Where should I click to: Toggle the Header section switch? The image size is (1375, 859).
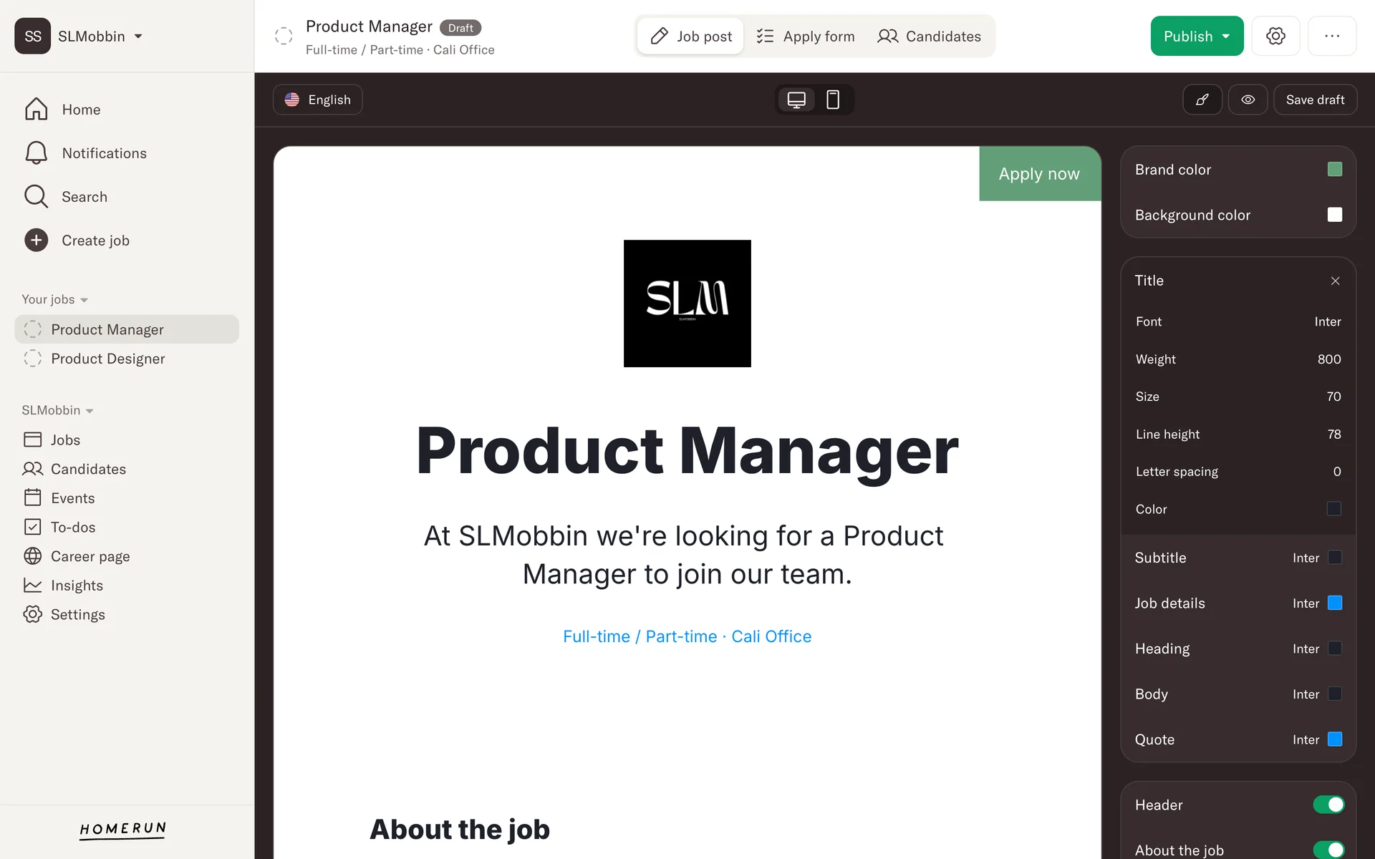(1328, 805)
